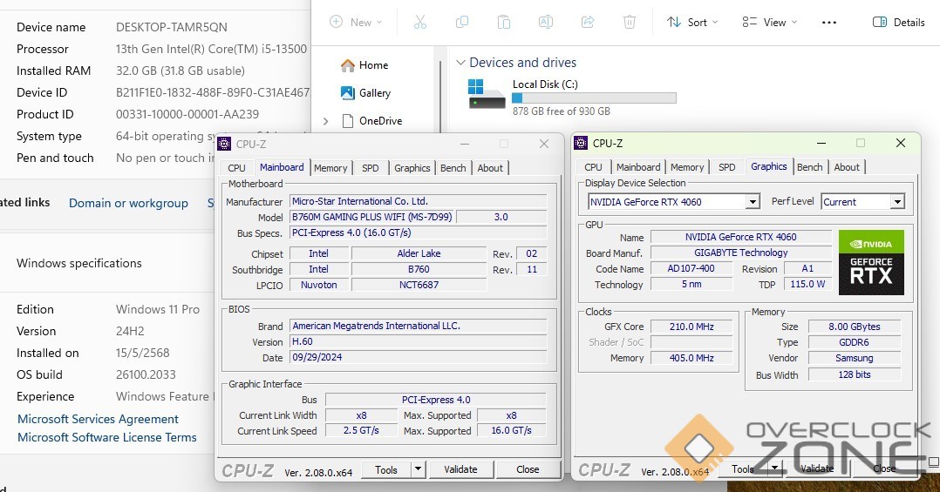Open the About tab in right CPU-Z window
The height and width of the screenshot is (492, 940).
[847, 167]
